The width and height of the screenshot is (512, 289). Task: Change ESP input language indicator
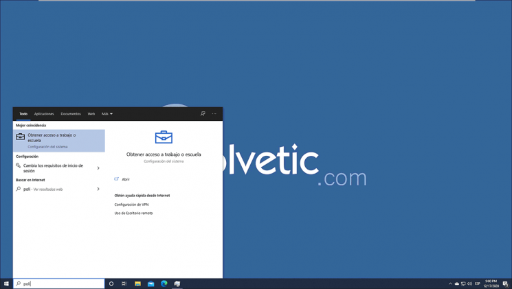(x=478, y=284)
